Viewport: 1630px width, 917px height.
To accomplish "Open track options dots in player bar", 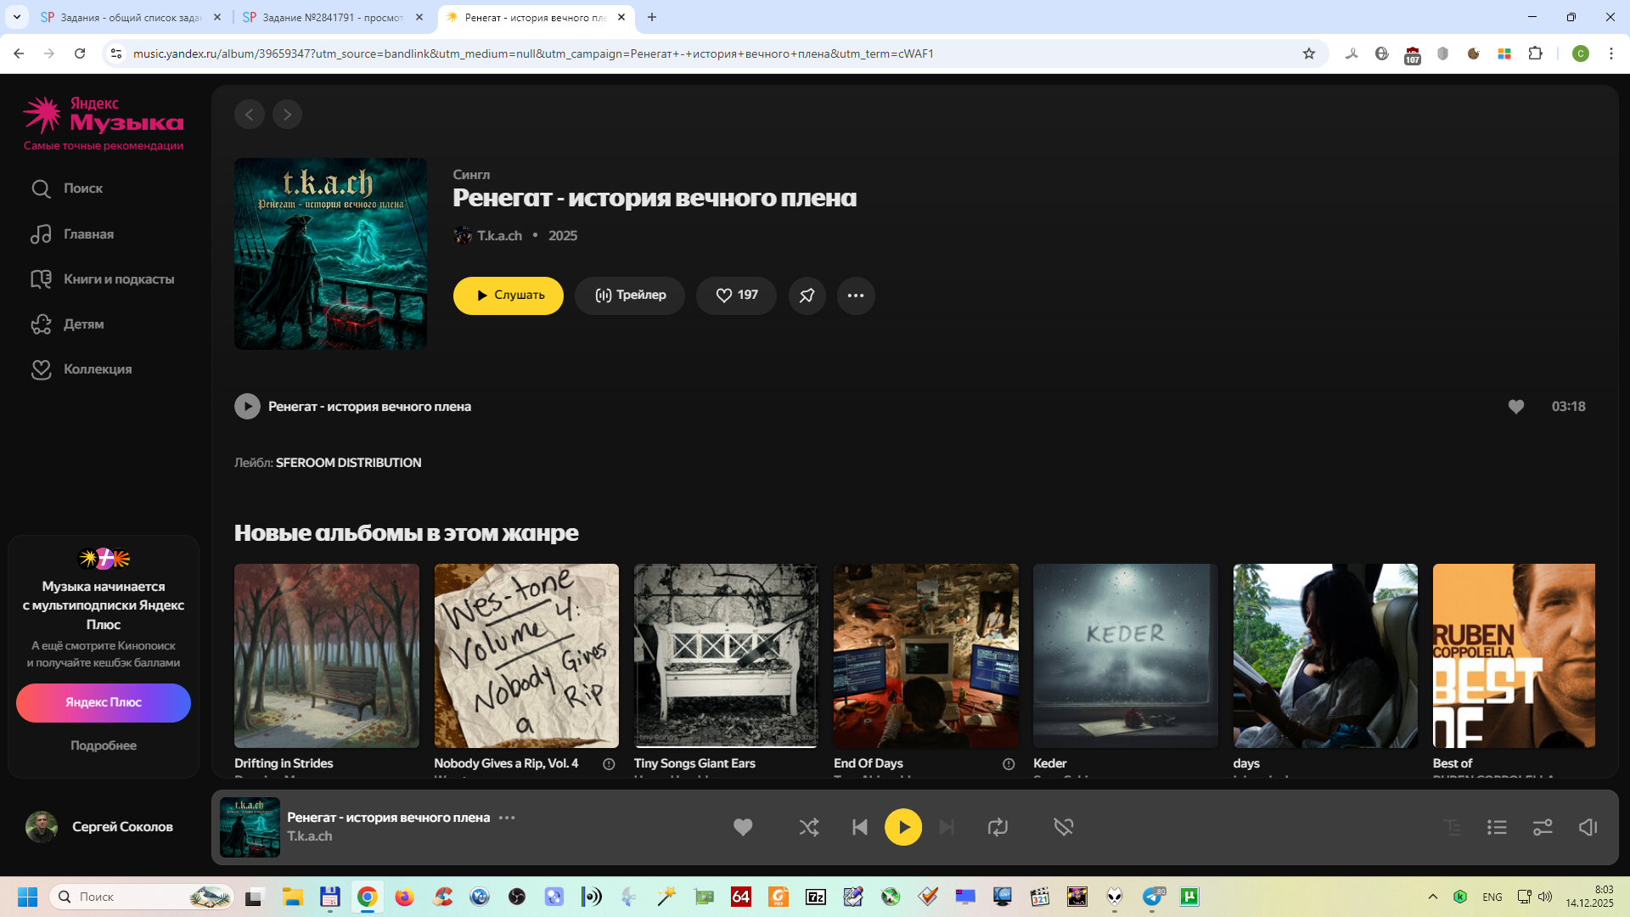I will (507, 818).
